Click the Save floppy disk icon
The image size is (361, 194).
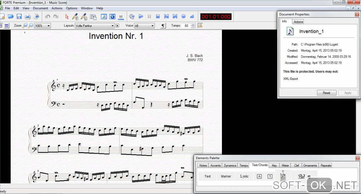pyautogui.click(x=19, y=16)
